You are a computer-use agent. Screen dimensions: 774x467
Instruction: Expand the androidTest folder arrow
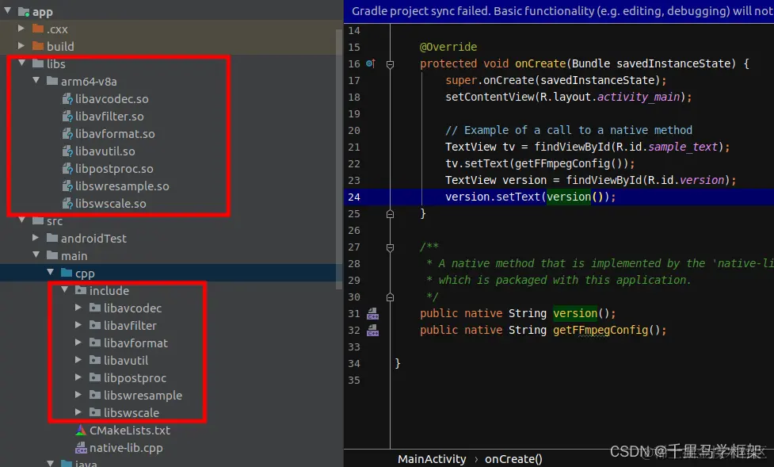click(36, 238)
